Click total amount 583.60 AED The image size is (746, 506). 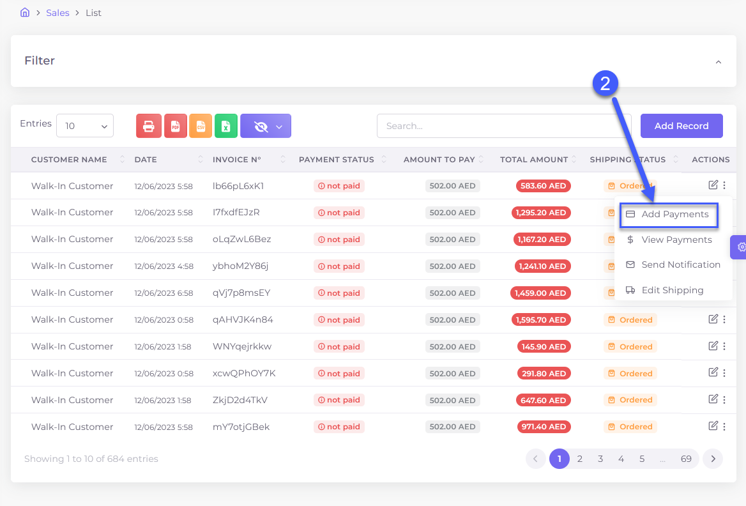544,186
